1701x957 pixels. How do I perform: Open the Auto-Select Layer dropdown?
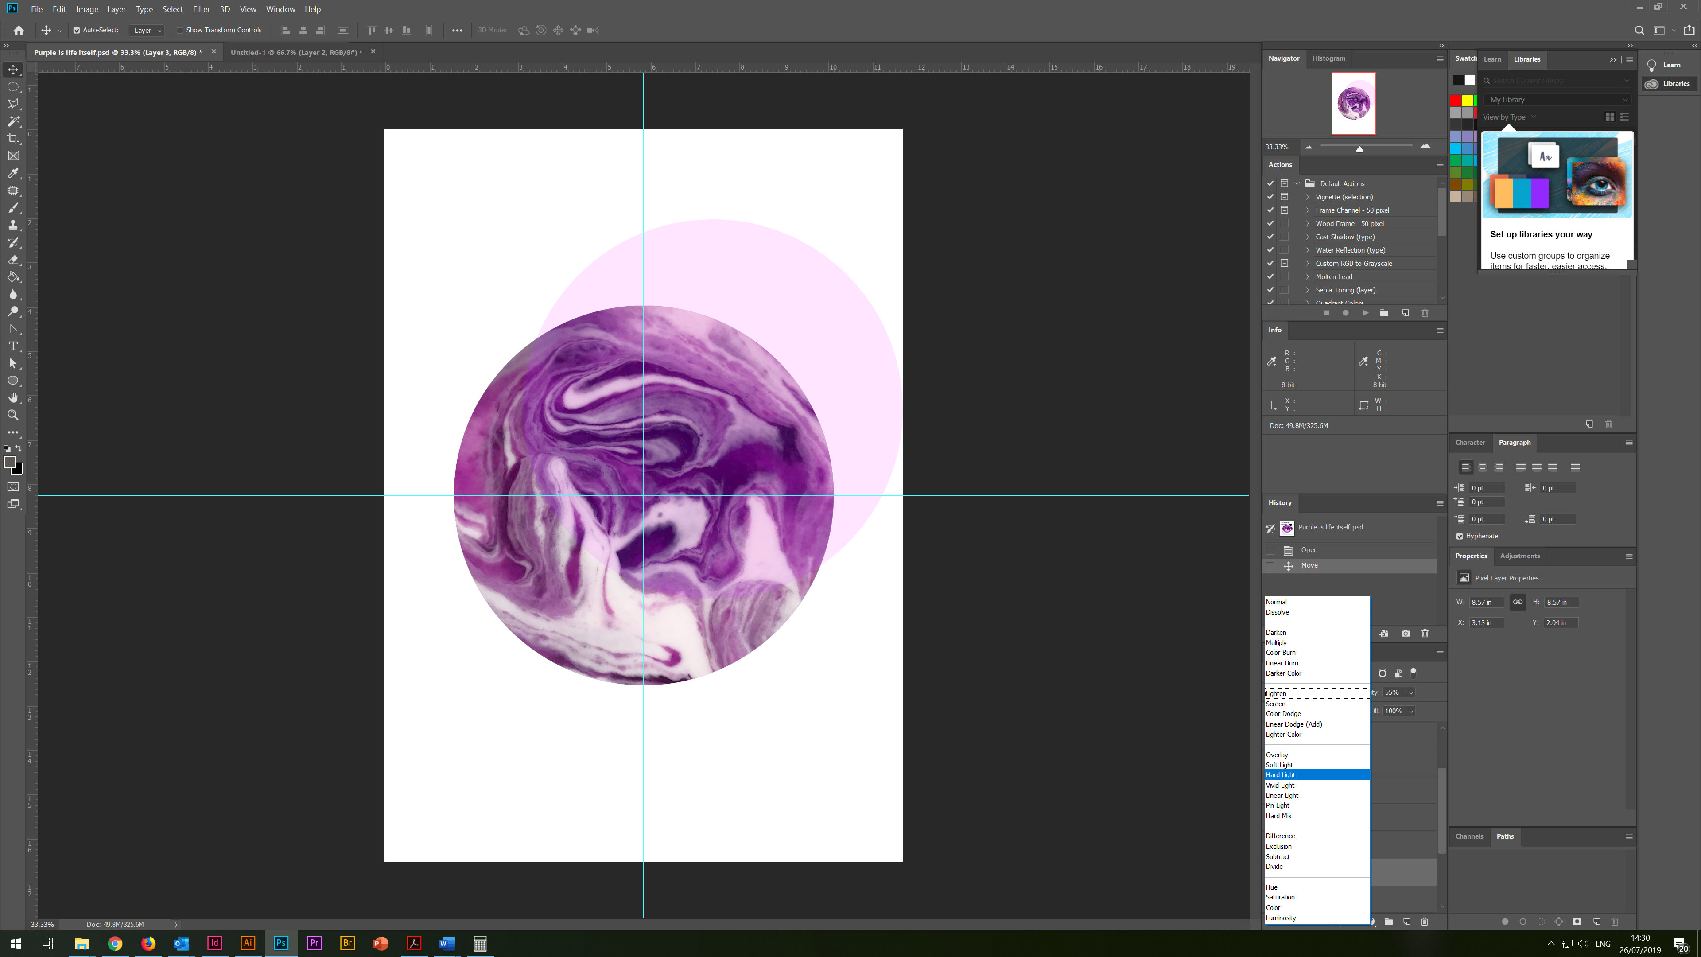(147, 31)
